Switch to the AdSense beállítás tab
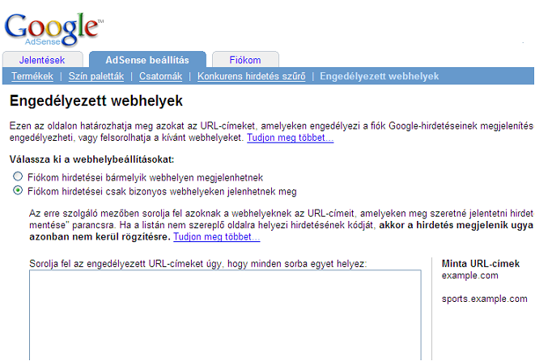This screenshot has width=535, height=361. point(147,60)
